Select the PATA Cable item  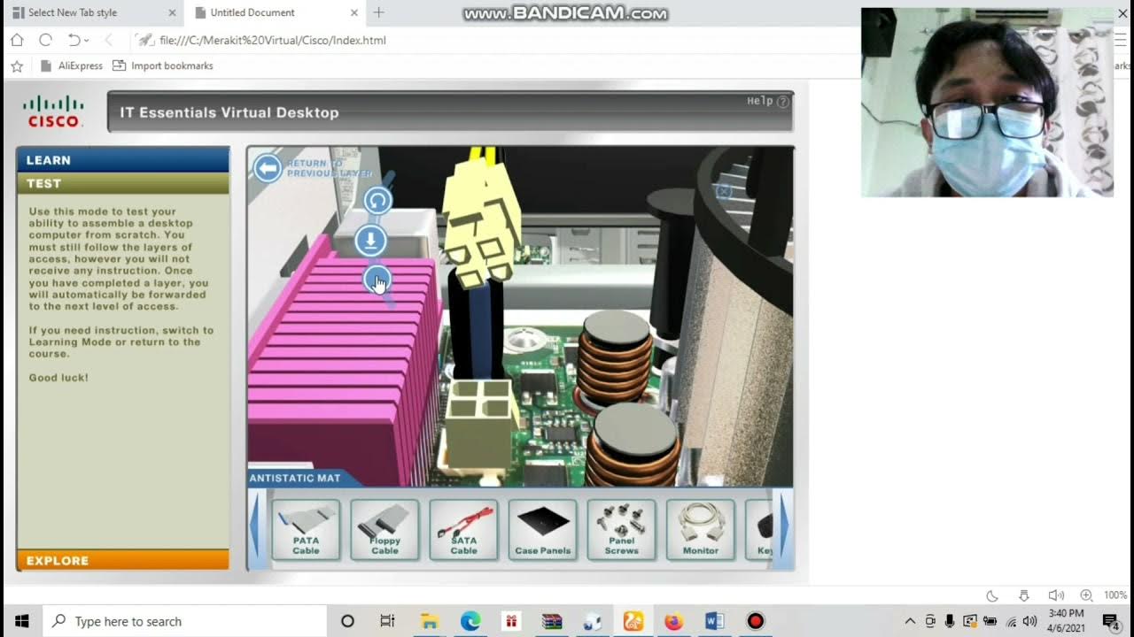pyautogui.click(x=306, y=529)
